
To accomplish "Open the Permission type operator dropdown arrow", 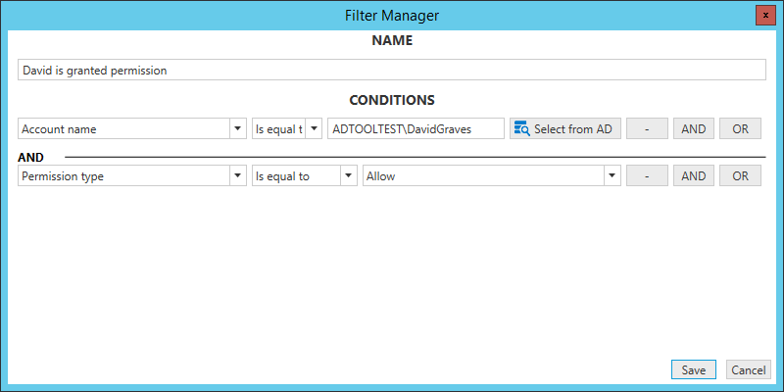I will tap(349, 176).
